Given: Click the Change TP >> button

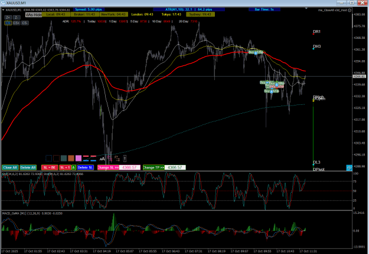Looking at the screenshot, I should click(154, 167).
